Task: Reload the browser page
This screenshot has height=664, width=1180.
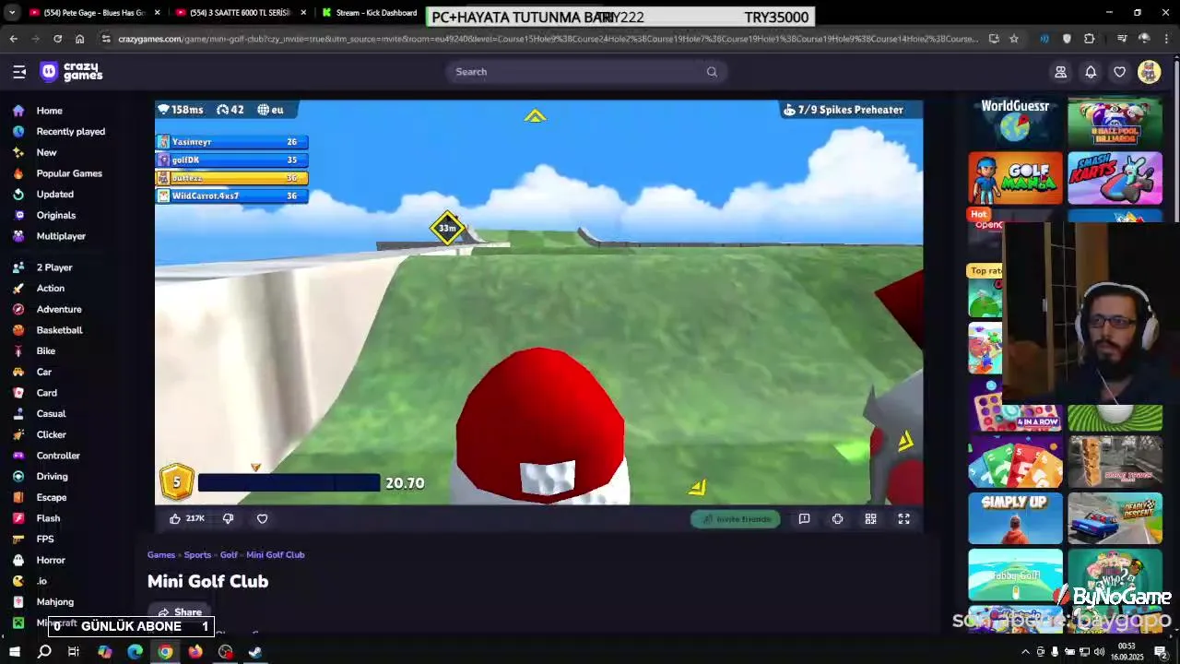Action: (x=57, y=39)
